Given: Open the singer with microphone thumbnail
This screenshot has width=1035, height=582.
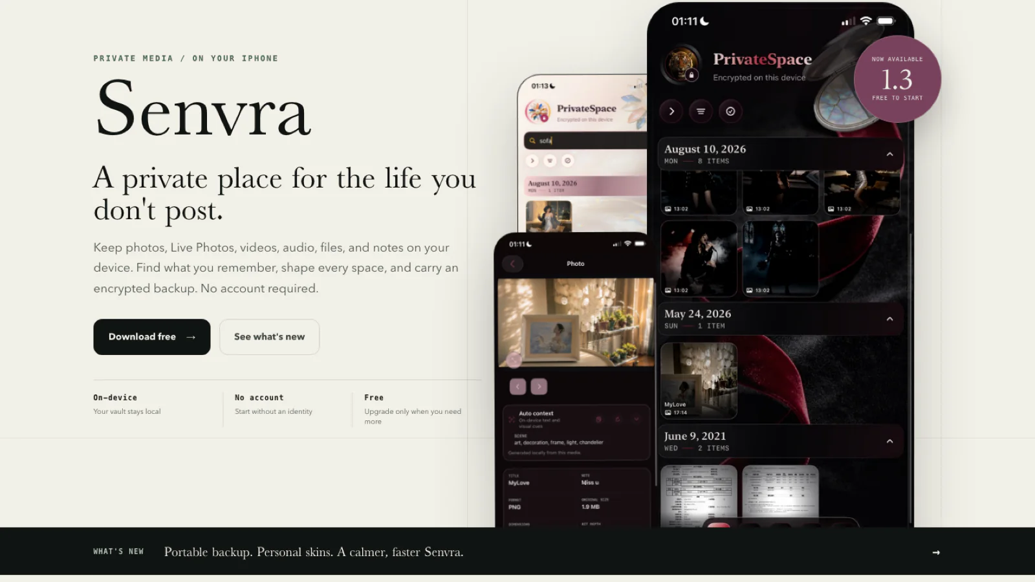Looking at the screenshot, I should (699, 259).
